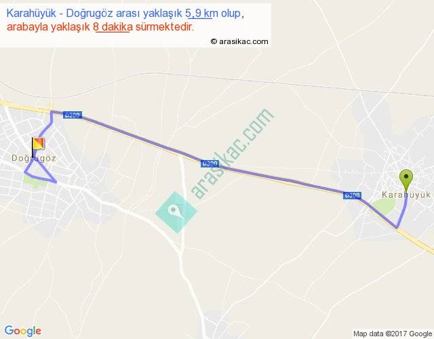Click the diagonal arasikac.com watermark text
Screen dimensions: 434x339
[x=232, y=154]
